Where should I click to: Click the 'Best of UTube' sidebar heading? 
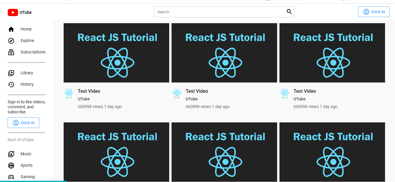click(x=21, y=140)
